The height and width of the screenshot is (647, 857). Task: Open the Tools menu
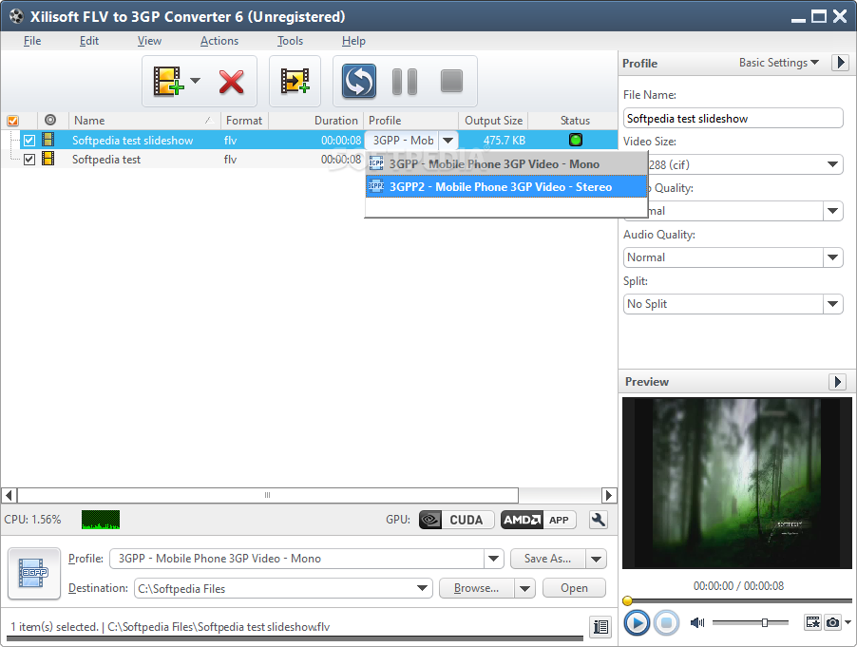coord(290,41)
